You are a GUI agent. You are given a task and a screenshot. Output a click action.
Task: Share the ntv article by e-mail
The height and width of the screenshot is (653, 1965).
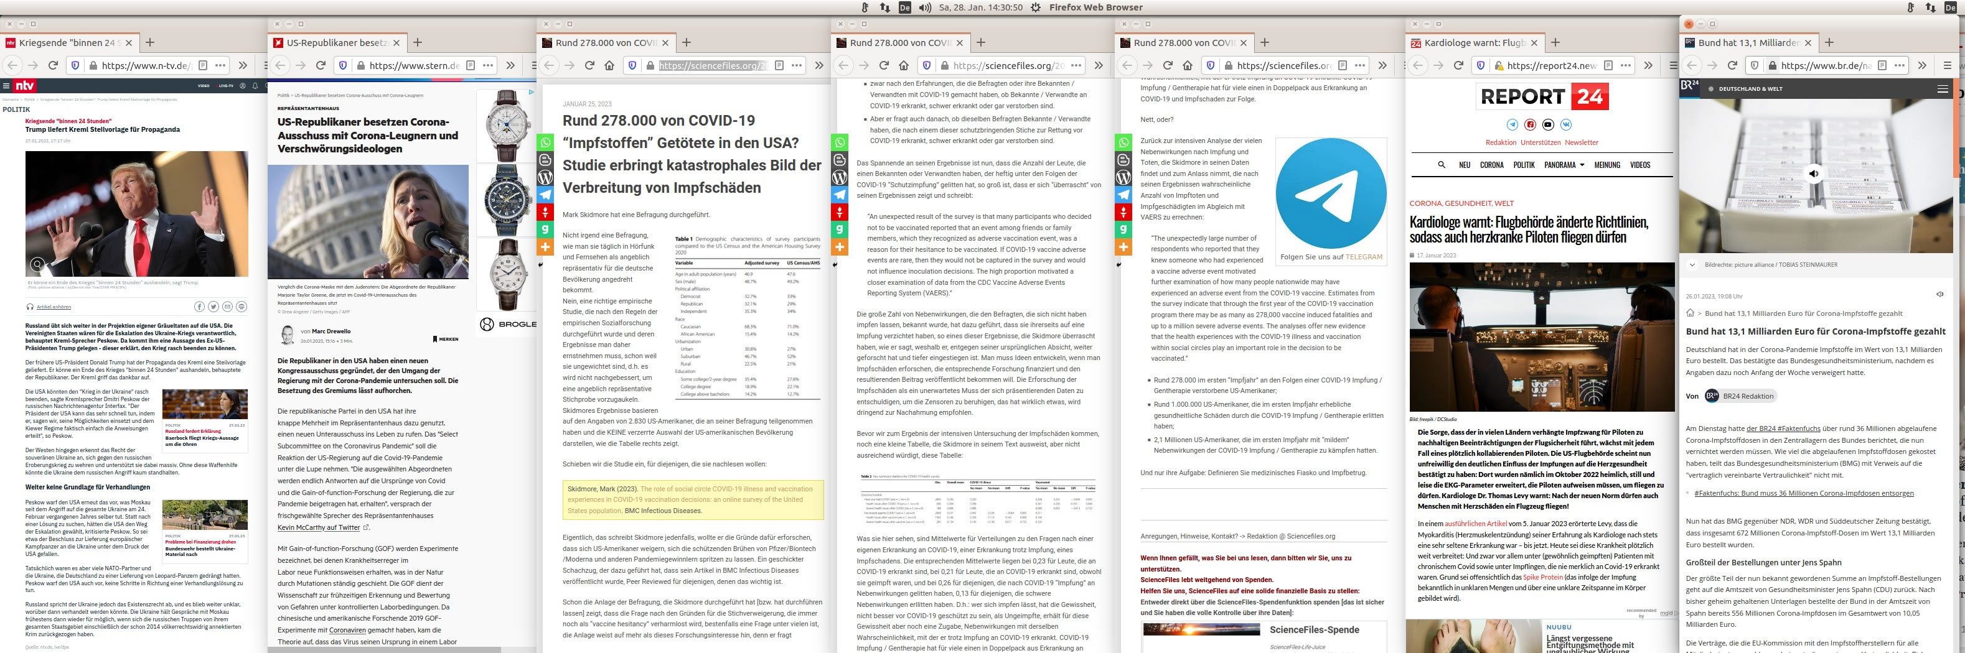coord(227,307)
